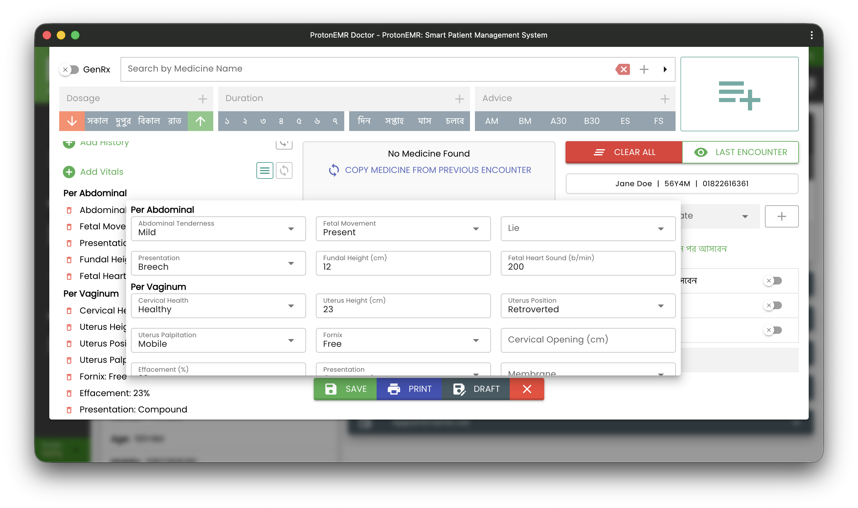Select 'AM' in the Advice chips row
This screenshot has width=858, height=508.
coord(492,121)
